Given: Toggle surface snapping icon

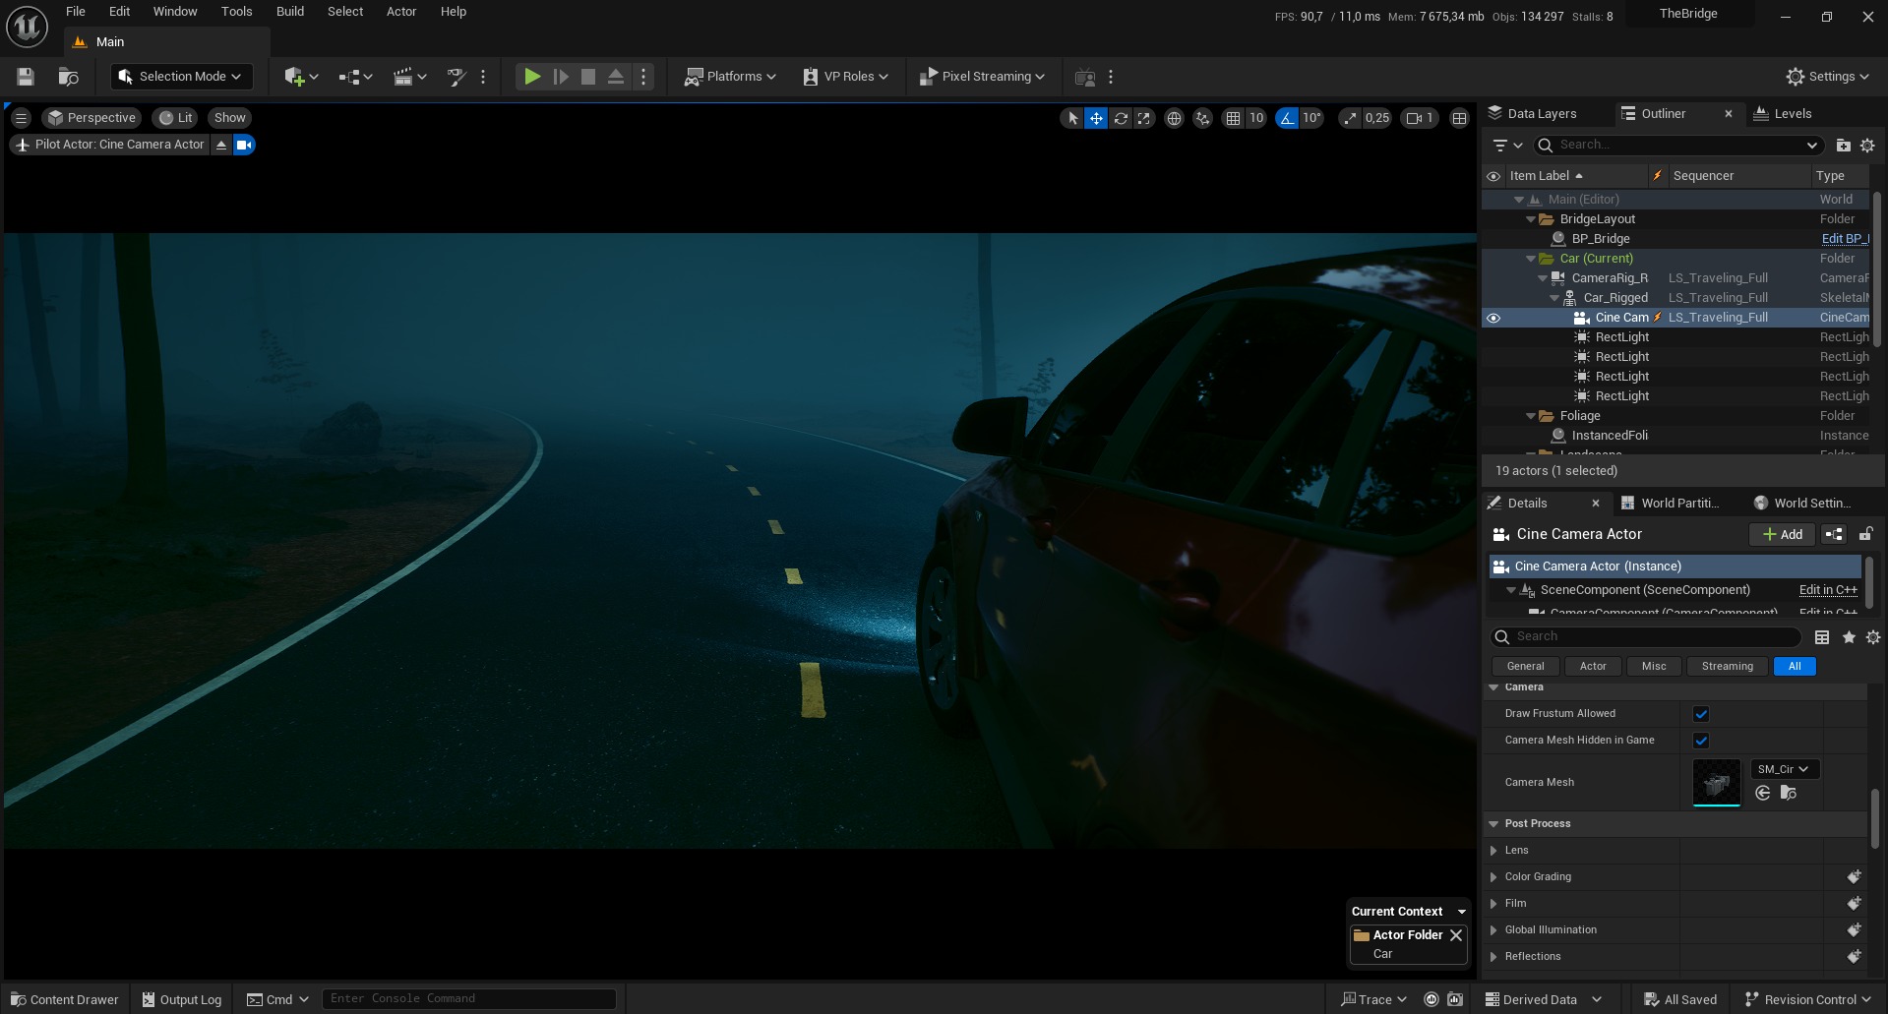Looking at the screenshot, I should click(x=1202, y=118).
